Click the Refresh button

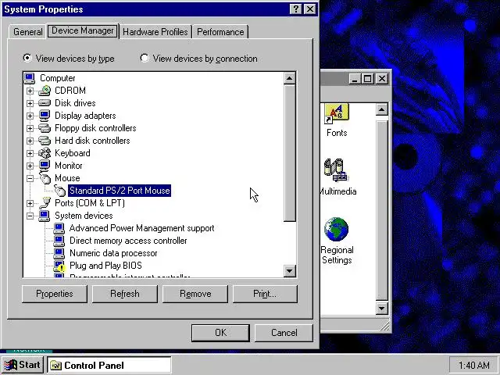125,294
